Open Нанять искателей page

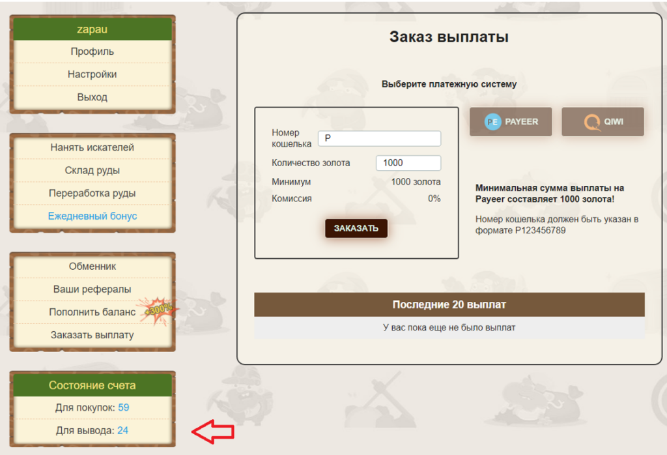point(92,147)
